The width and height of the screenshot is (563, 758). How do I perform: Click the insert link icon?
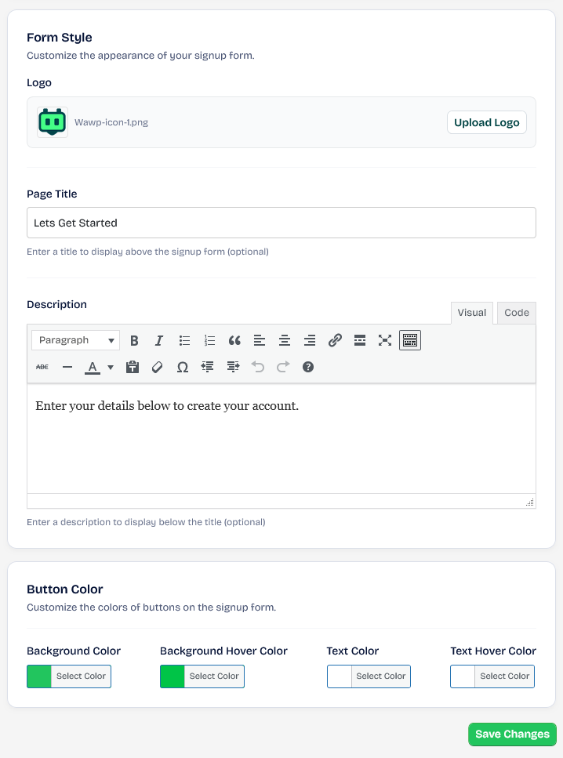335,340
